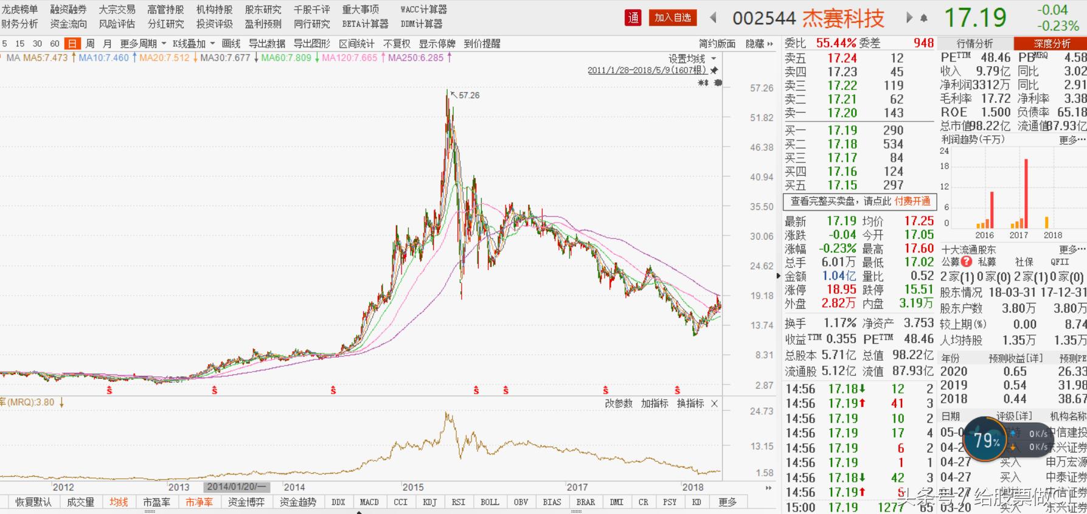
Task: Click the MA20 downward arrow indicator
Action: point(195,58)
